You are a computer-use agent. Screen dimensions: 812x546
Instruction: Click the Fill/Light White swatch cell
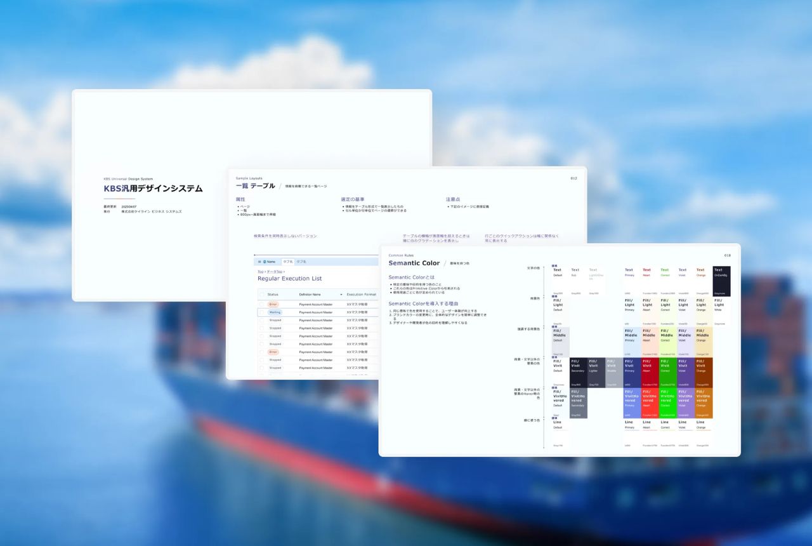pos(722,312)
